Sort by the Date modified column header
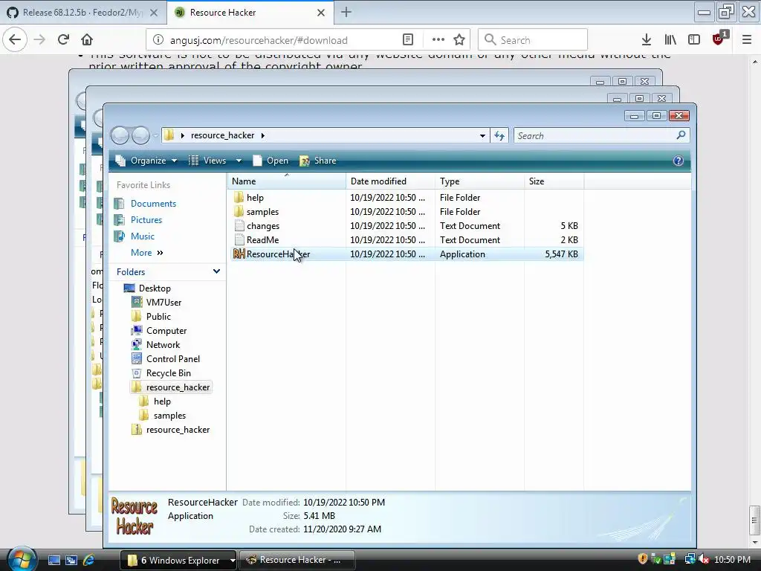 coord(391,181)
